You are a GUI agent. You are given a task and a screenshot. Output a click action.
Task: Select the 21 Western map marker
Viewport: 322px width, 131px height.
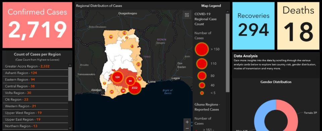pyautogui.click(x=112, y=92)
